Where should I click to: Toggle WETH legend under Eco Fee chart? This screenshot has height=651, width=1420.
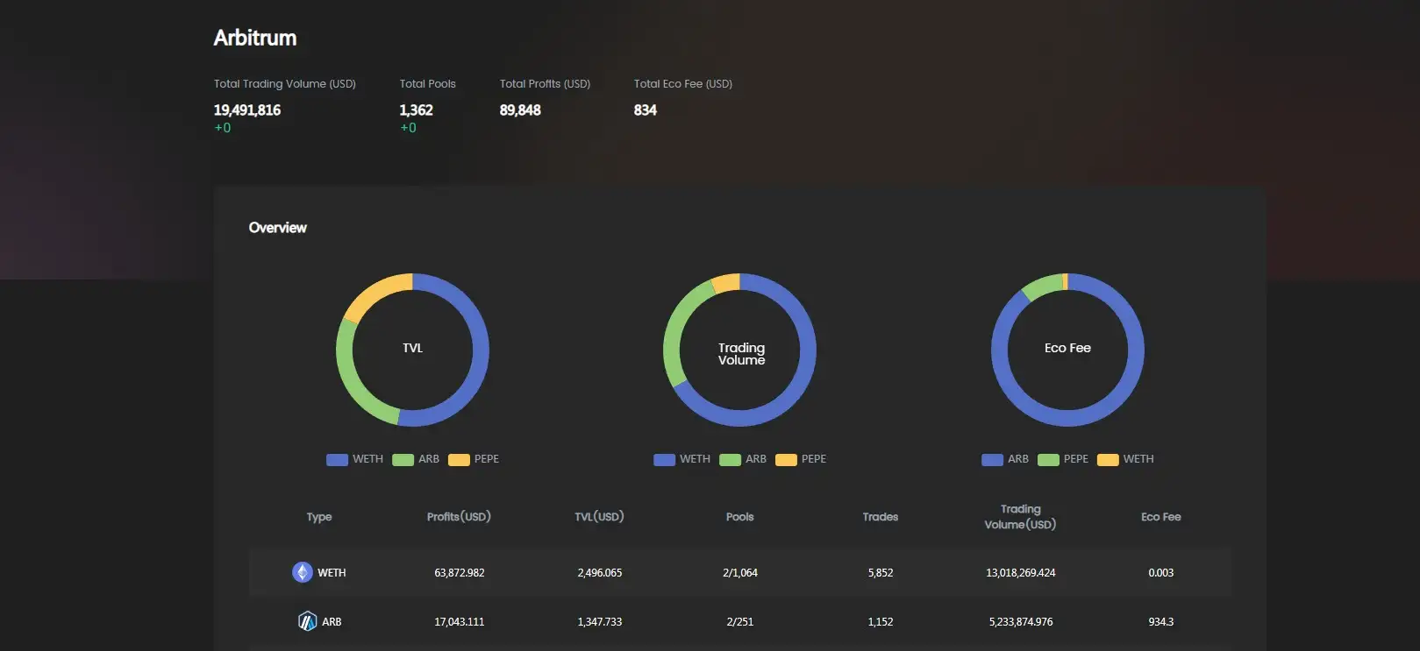1108,460
